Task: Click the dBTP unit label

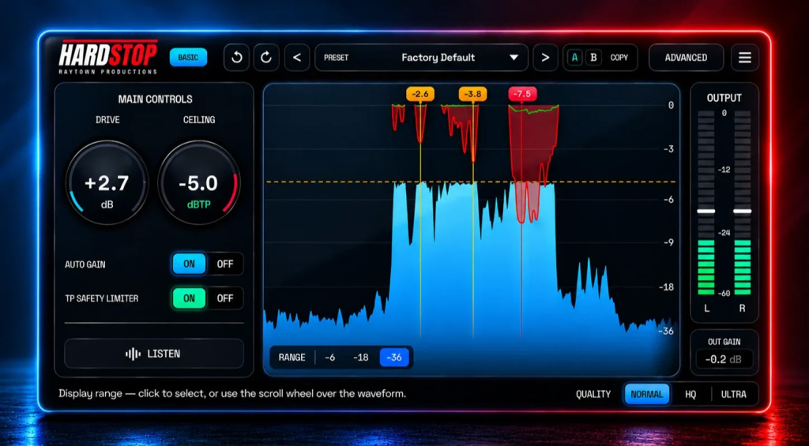Action: click(198, 204)
